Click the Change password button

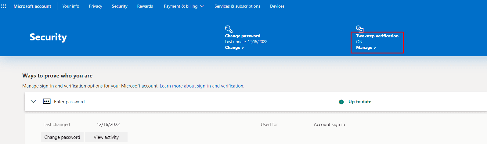[62, 137]
